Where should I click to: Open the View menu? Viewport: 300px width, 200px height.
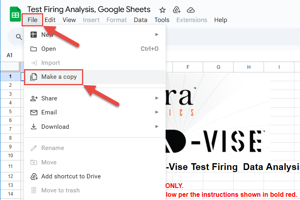(x=69, y=20)
